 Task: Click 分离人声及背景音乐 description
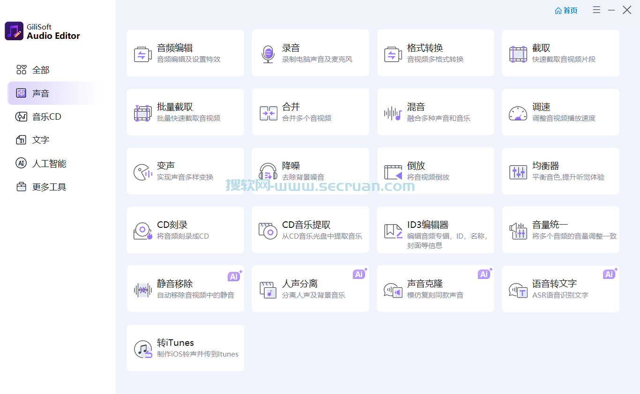click(x=313, y=295)
